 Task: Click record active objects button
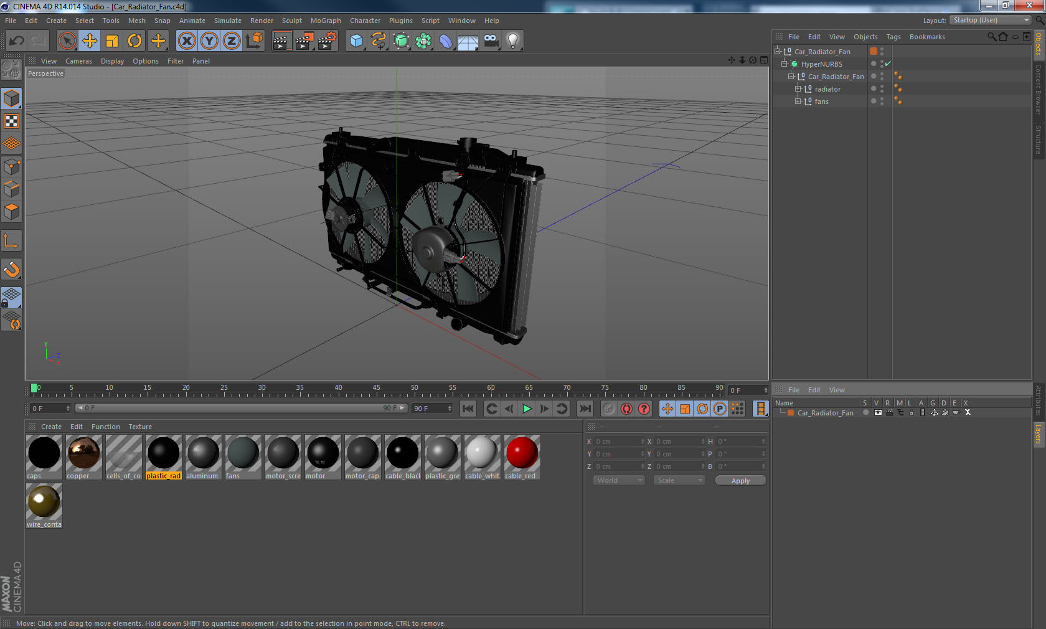pos(609,409)
